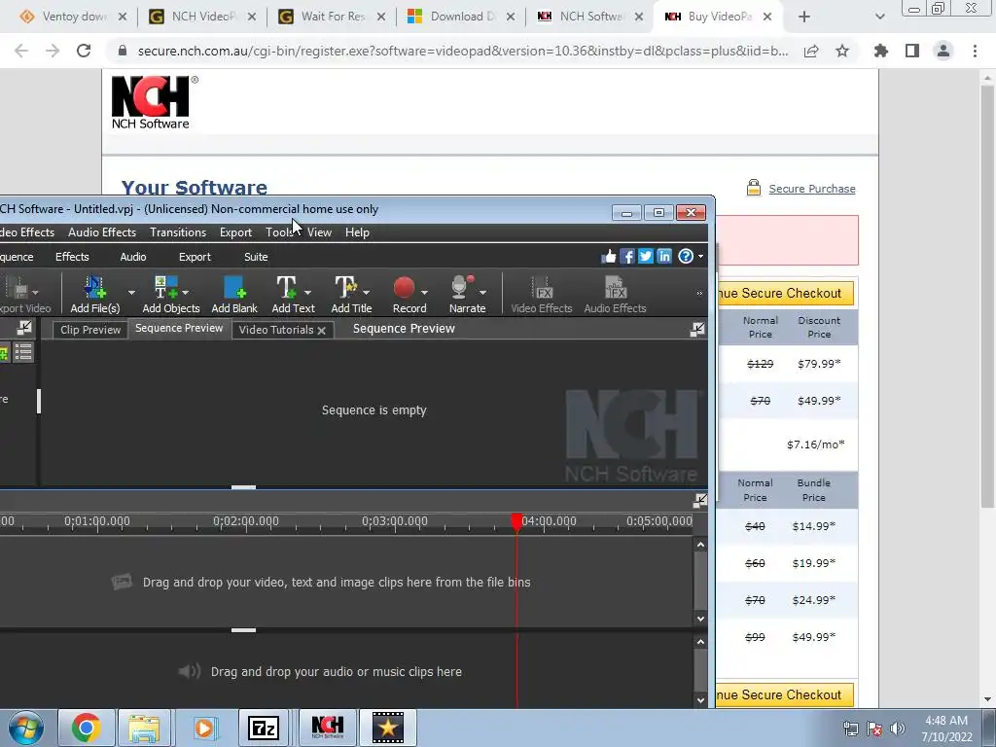996x747 pixels.
Task: Click the Add Blank icon
Action: click(x=234, y=288)
